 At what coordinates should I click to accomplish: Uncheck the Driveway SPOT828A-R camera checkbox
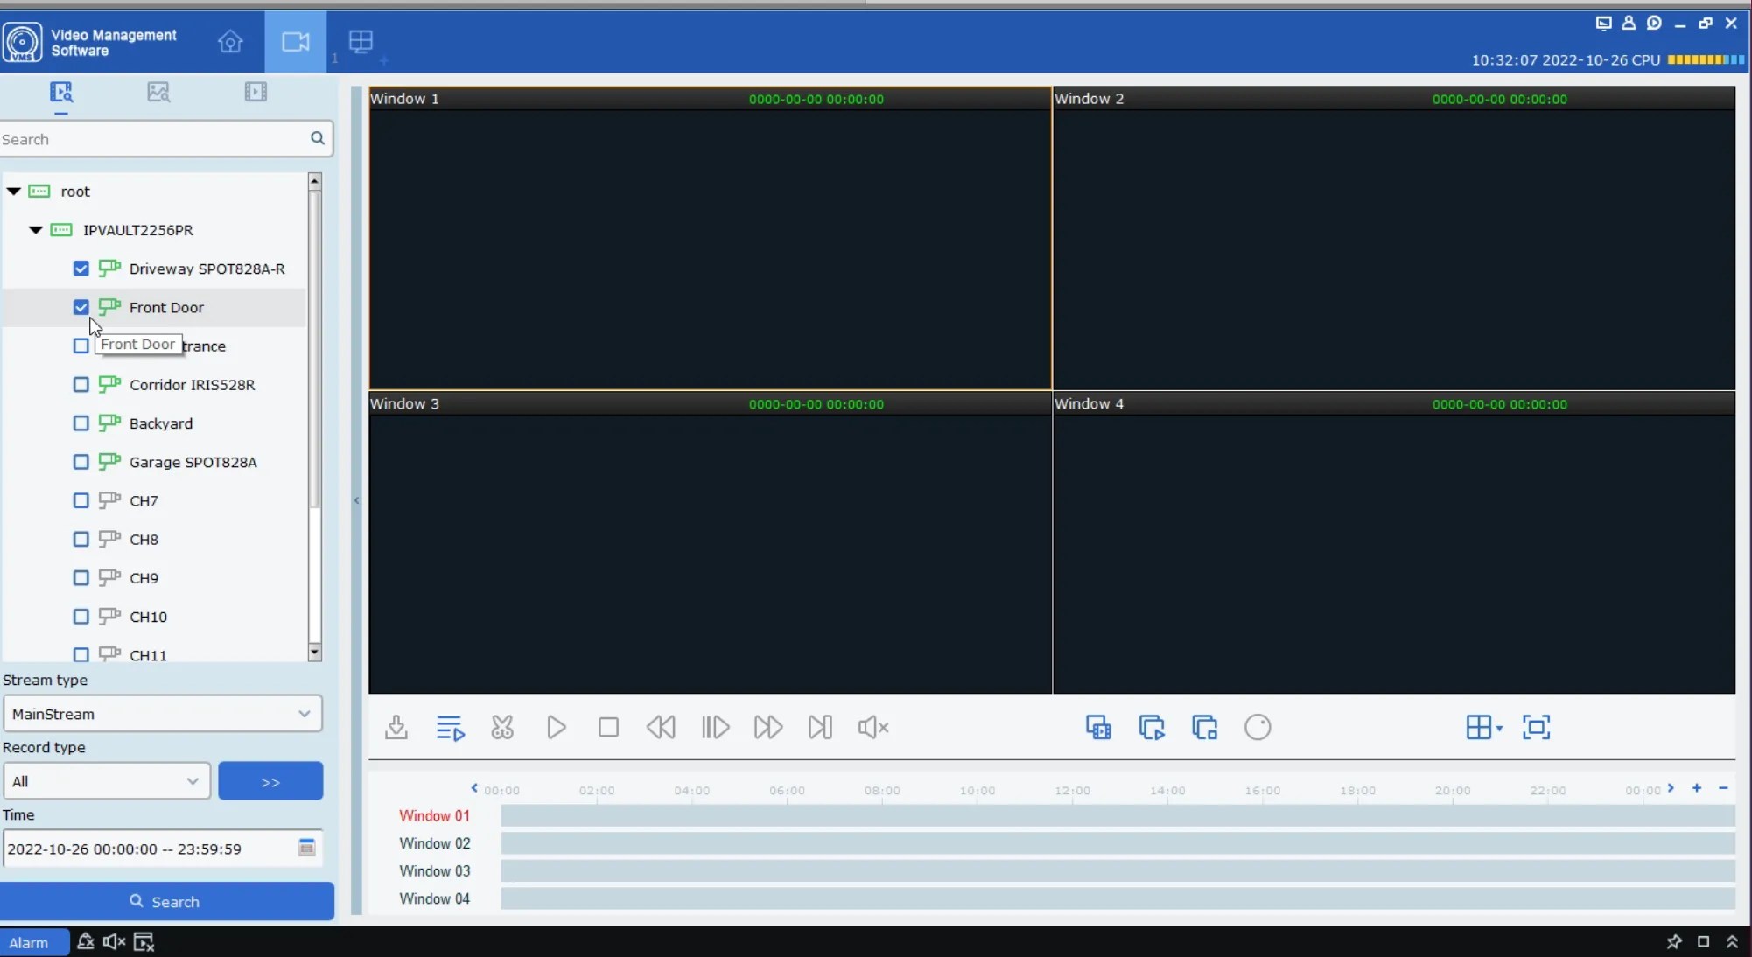pos(81,269)
